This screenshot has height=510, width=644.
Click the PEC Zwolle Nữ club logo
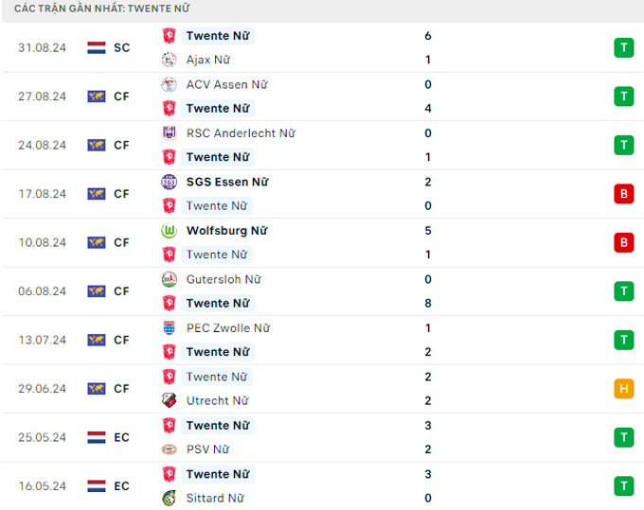tap(169, 328)
